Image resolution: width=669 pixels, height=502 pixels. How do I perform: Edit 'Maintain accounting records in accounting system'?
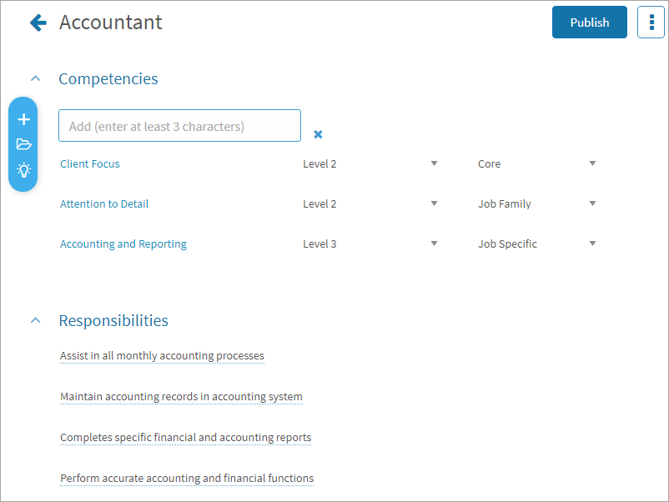[x=181, y=397]
